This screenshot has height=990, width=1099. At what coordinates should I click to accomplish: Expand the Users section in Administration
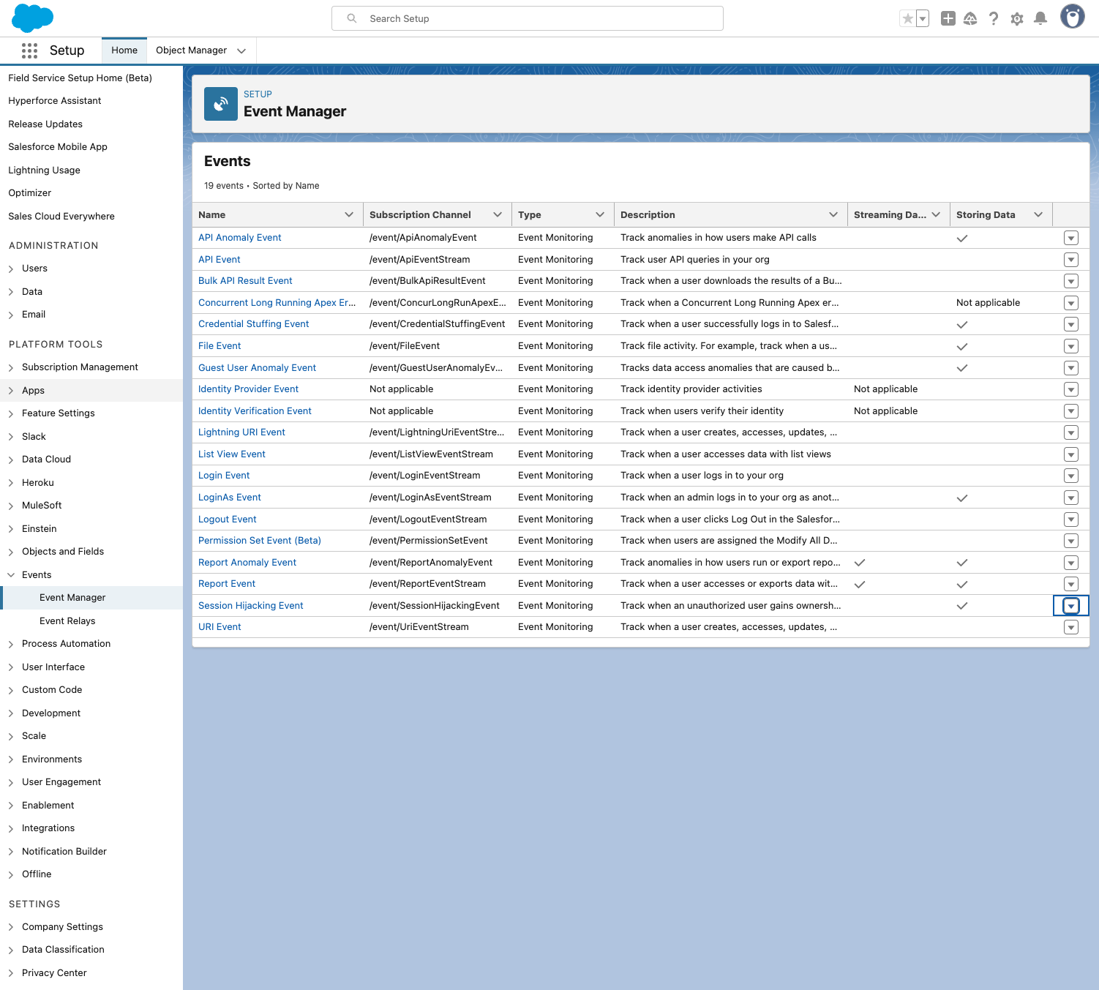point(11,269)
